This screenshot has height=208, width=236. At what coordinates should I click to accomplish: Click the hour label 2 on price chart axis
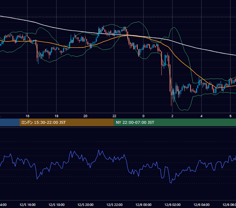pyautogui.click(x=172, y=116)
